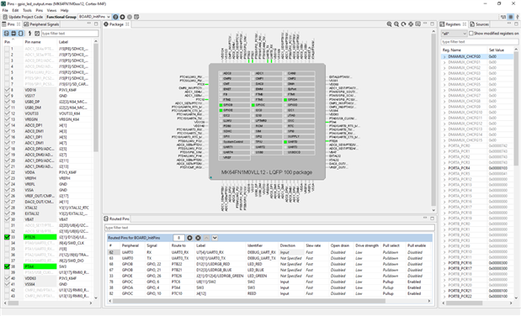The image size is (521, 316).
Task: Click the Pins panel filter text field
Action: pyautogui.click(x=70, y=33)
